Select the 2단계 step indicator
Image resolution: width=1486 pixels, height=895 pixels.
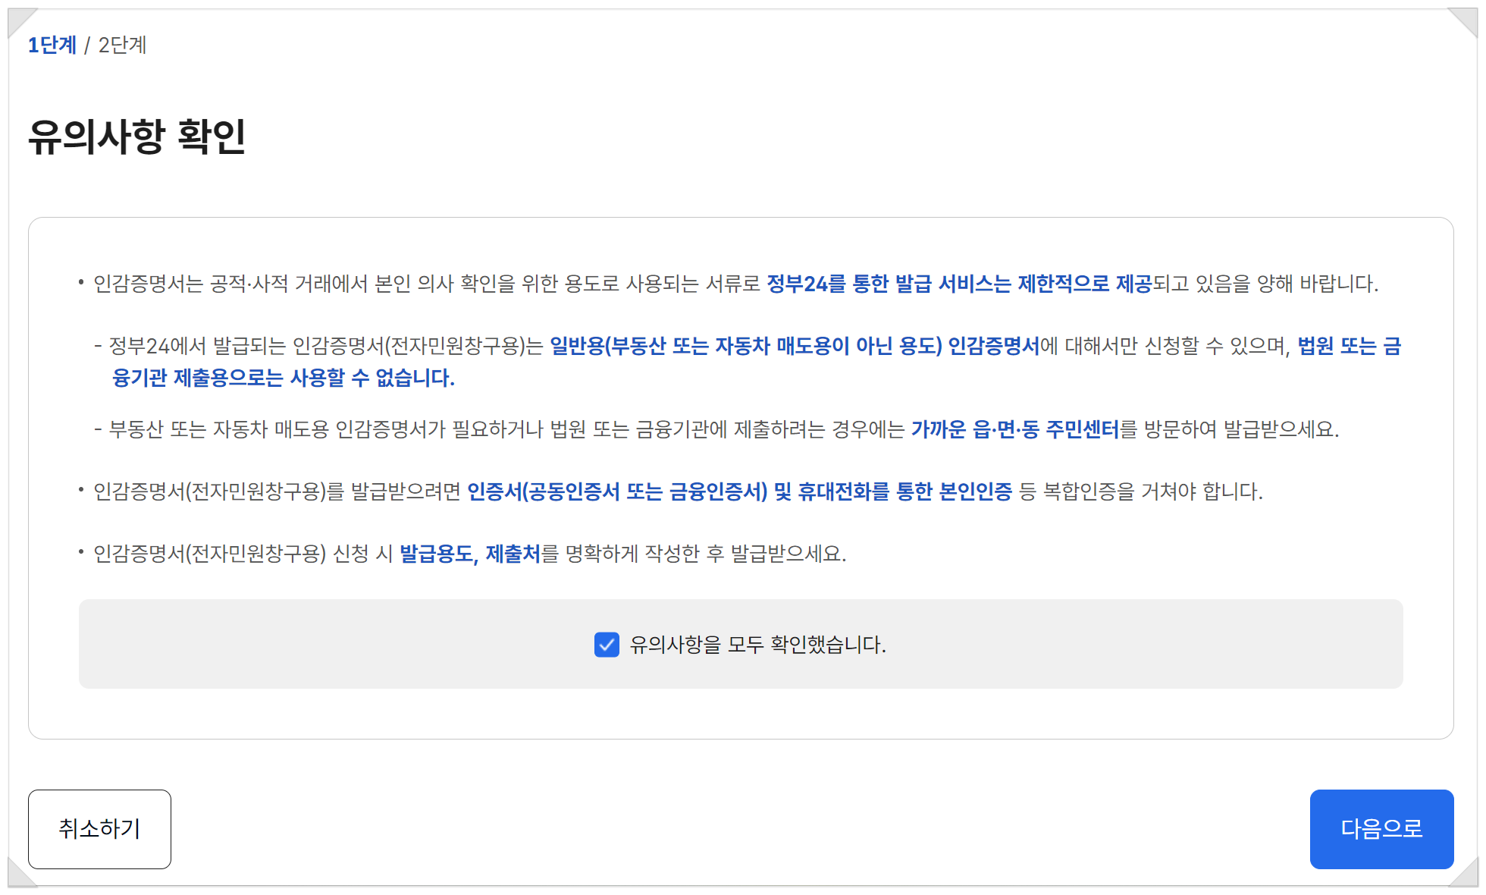click(122, 46)
